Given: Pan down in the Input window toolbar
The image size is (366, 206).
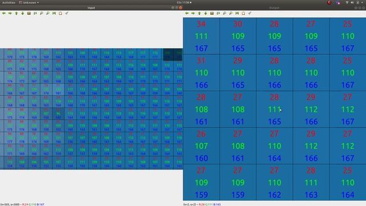Looking at the screenshot, I should pyautogui.click(x=23, y=13).
